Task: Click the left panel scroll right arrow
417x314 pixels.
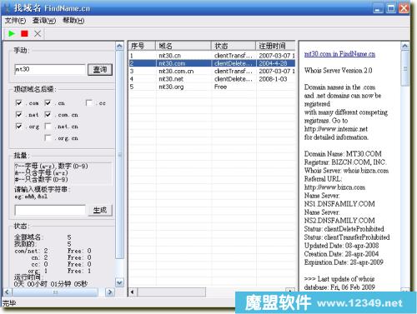Action: click(x=110, y=292)
